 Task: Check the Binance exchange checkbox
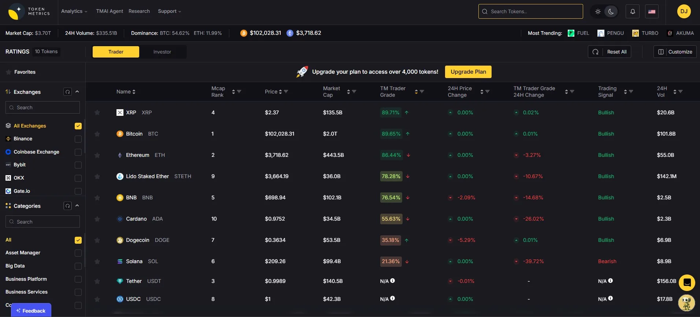click(x=78, y=139)
